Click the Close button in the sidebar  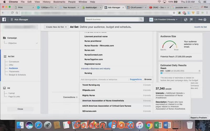[20, 109]
